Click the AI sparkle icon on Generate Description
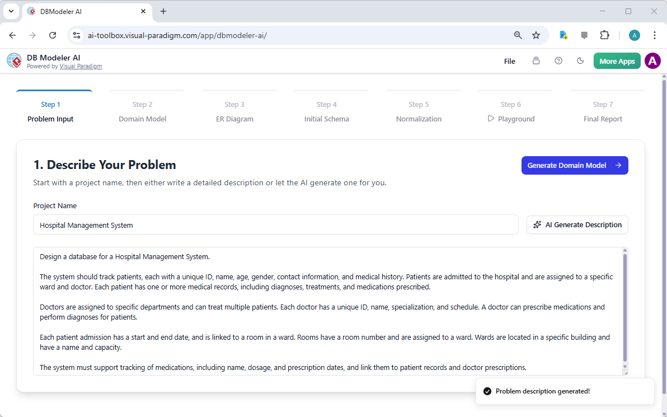This screenshot has width=667, height=417. point(537,224)
